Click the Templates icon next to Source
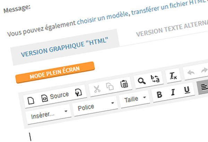The height and width of the screenshot is (142, 208). pyautogui.click(x=78, y=92)
